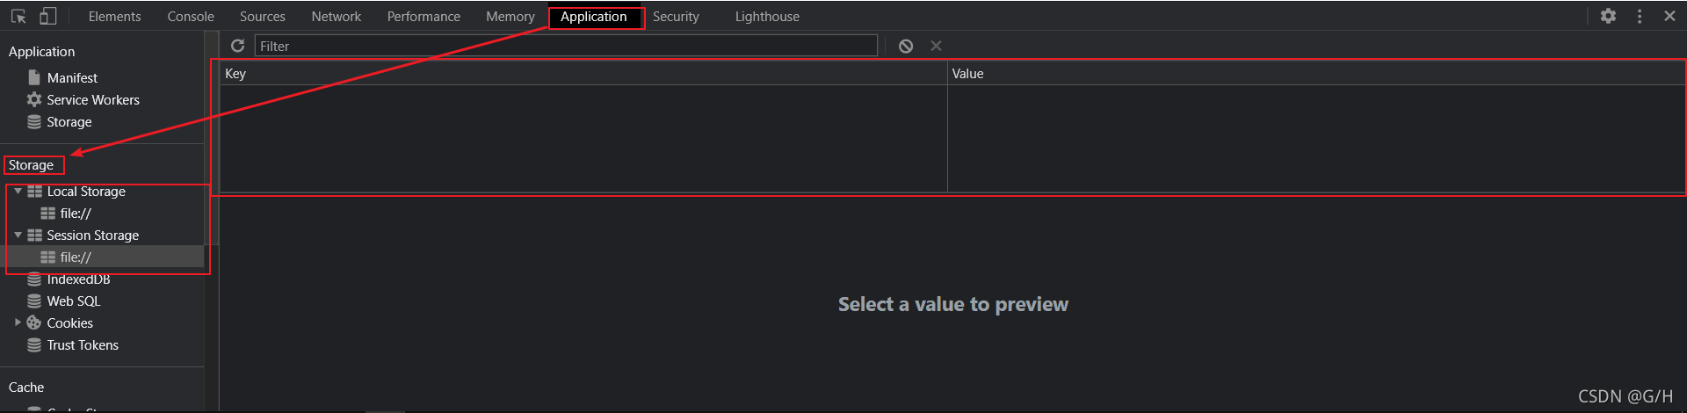Refresh the storage table

(x=237, y=46)
